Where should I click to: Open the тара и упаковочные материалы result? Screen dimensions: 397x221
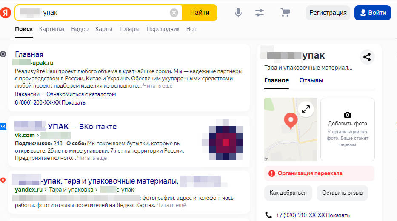click(x=111, y=181)
